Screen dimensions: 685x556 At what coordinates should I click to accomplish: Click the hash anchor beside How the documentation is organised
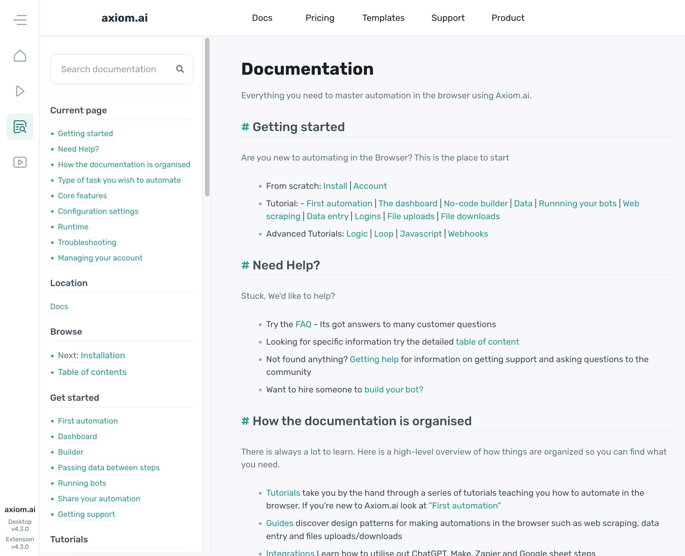point(245,421)
